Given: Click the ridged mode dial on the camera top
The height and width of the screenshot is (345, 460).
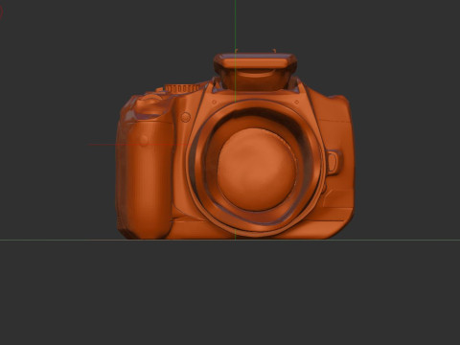Looking at the screenshot, I should [x=181, y=88].
